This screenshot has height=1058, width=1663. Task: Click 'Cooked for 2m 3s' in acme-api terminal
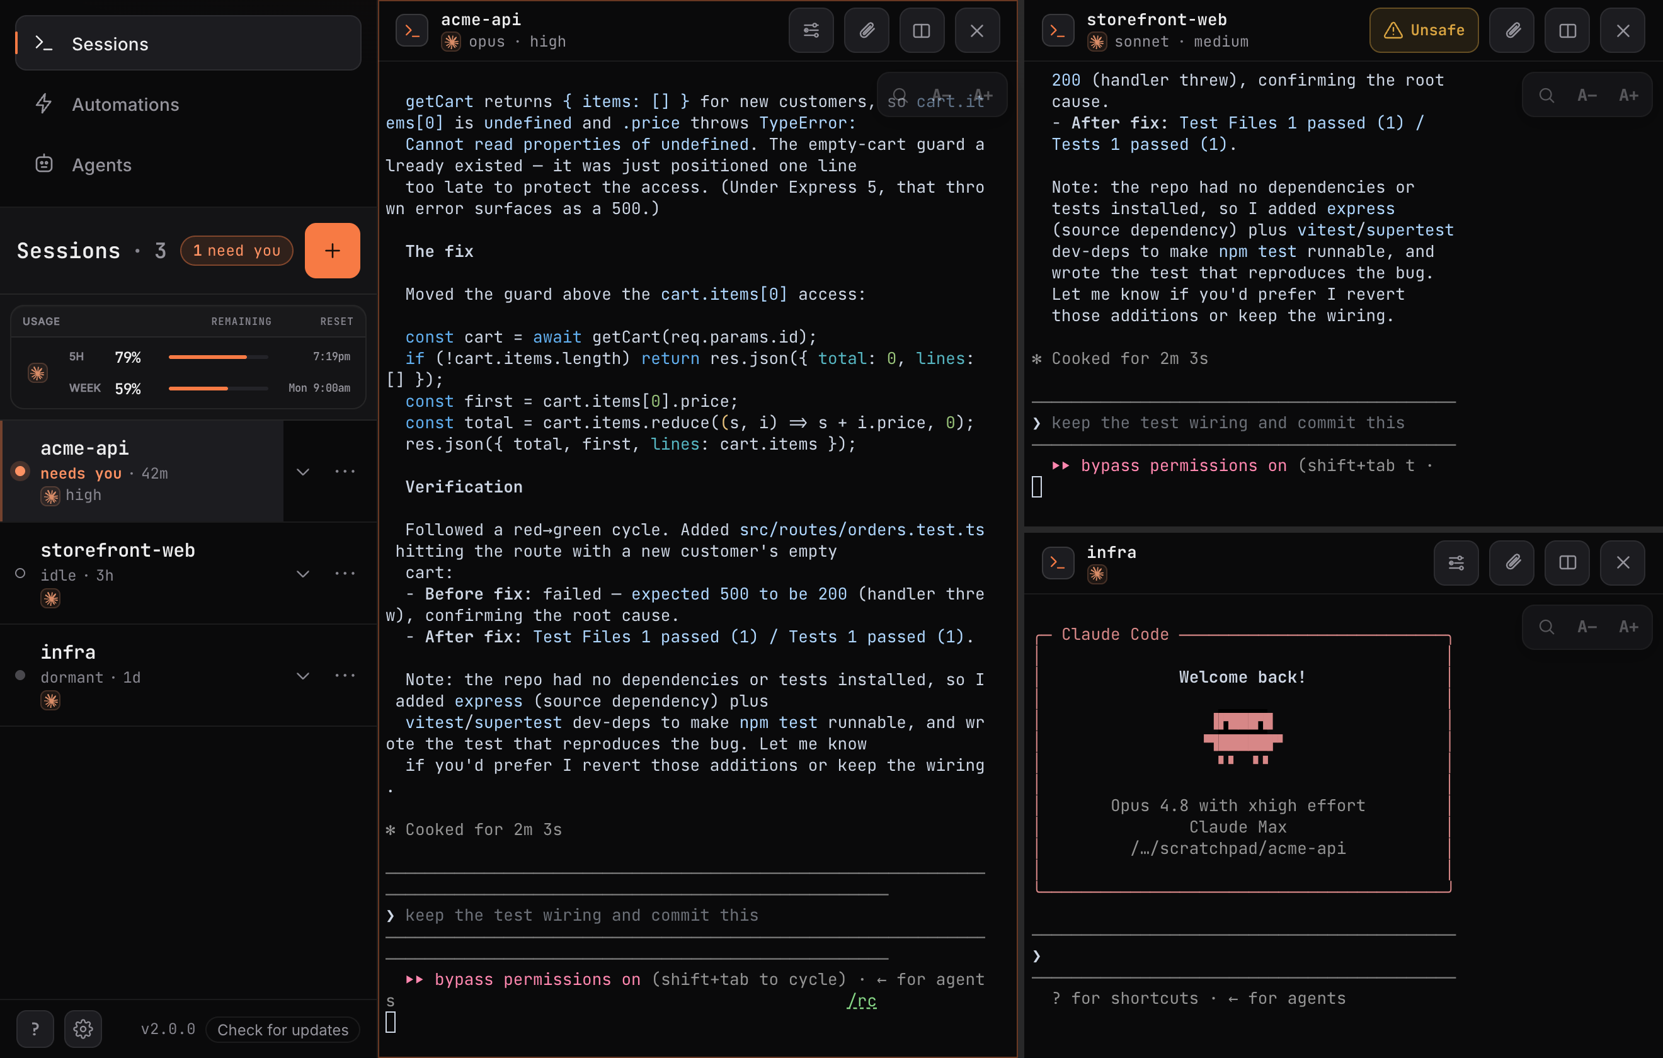tap(483, 830)
